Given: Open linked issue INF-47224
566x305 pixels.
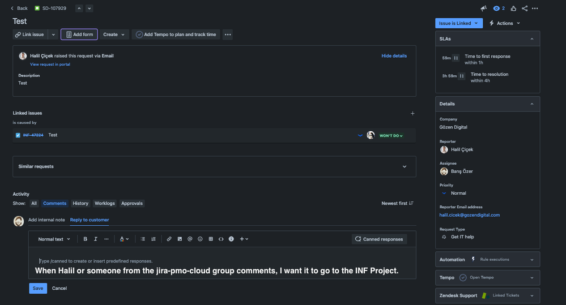Looking at the screenshot, I should 33,135.
